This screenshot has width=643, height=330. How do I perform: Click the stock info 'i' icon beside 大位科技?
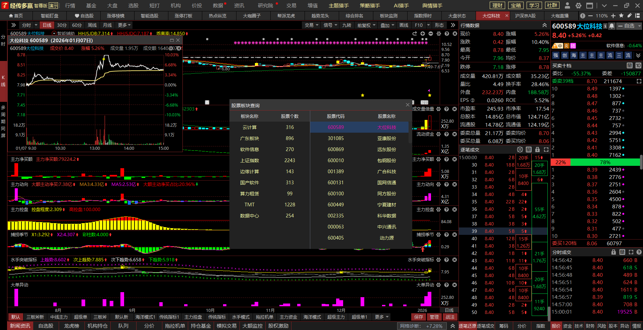point(605,26)
